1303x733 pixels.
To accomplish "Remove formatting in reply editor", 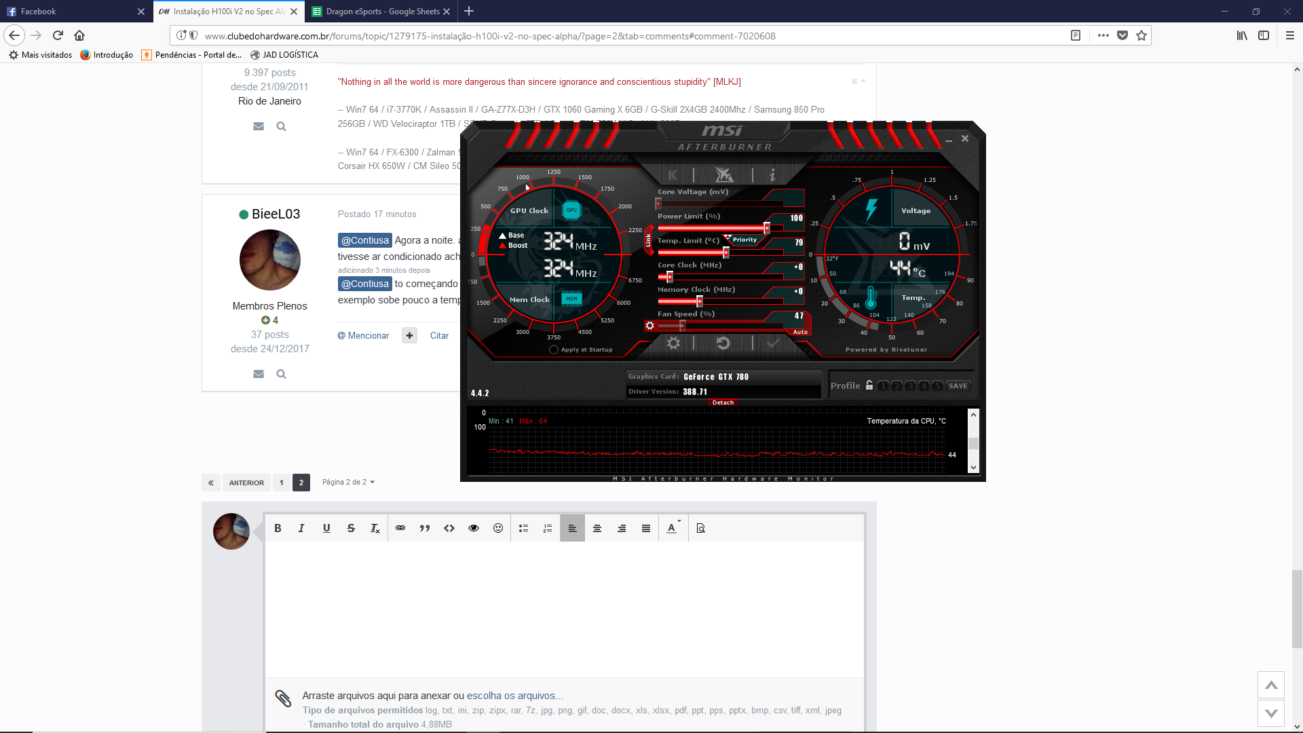I will point(375,528).
